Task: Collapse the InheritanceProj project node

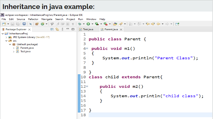Action: point(3,33)
